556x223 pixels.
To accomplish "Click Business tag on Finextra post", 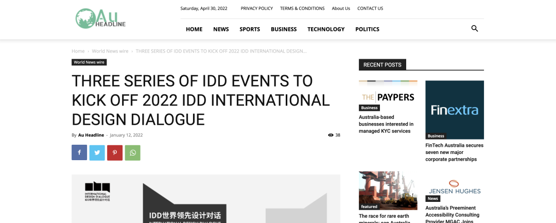I will coord(436,136).
